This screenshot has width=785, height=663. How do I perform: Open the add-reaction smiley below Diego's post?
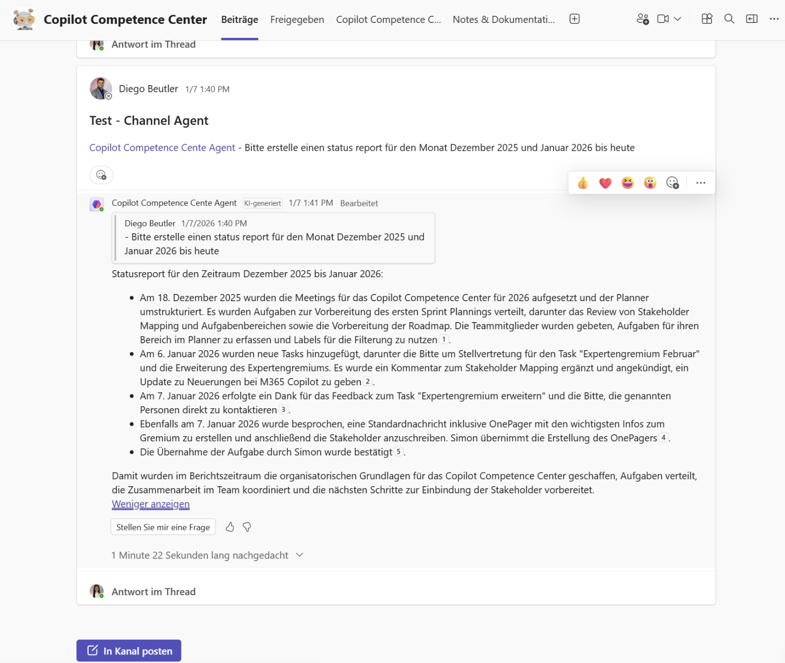(101, 175)
